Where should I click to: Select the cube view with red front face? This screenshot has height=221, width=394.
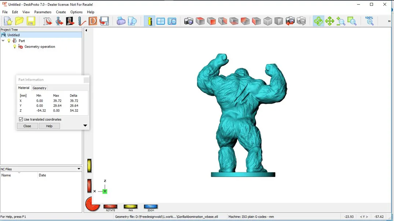point(211,21)
